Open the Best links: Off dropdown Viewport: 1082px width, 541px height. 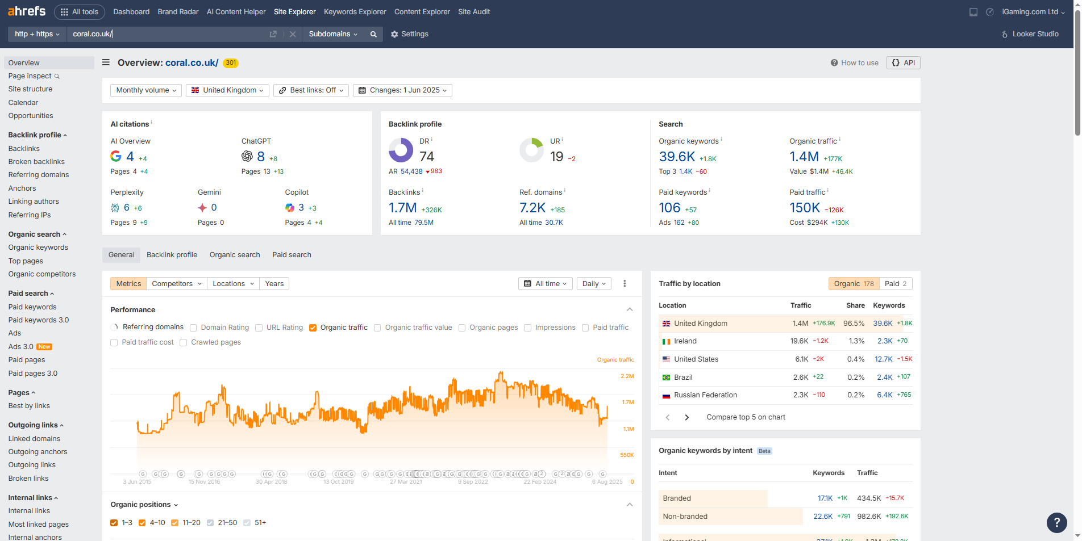coord(311,90)
